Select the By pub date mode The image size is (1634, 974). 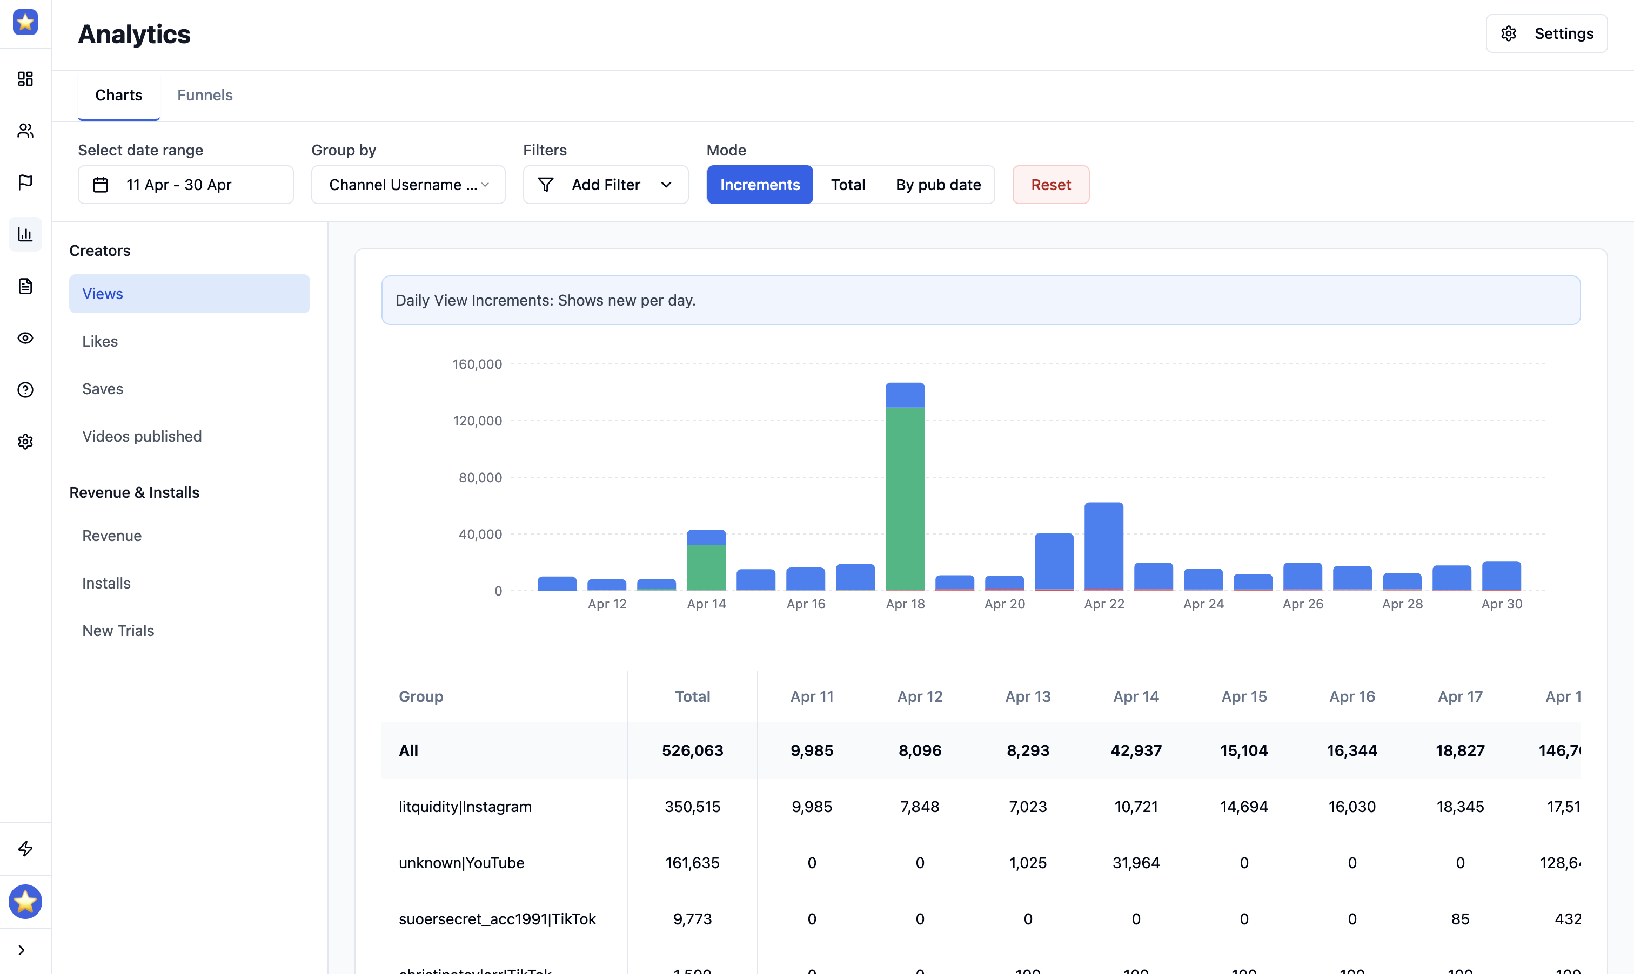[x=939, y=185]
